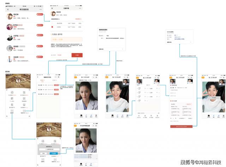Select the red-marked patient radio button
Screen dimensions: 226x167
53,26
